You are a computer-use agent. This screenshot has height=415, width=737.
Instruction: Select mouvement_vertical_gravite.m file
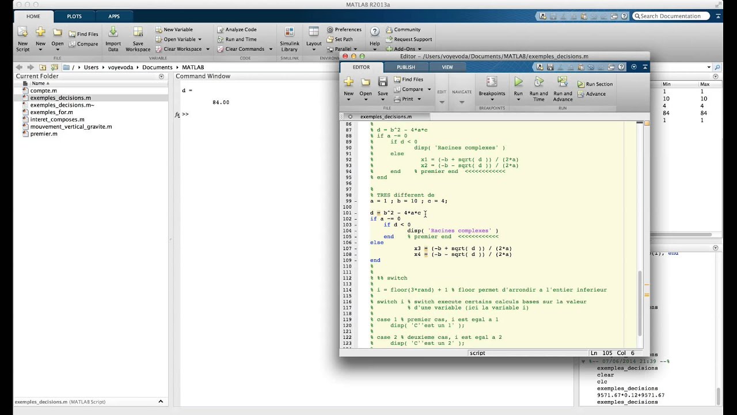pyautogui.click(x=71, y=127)
